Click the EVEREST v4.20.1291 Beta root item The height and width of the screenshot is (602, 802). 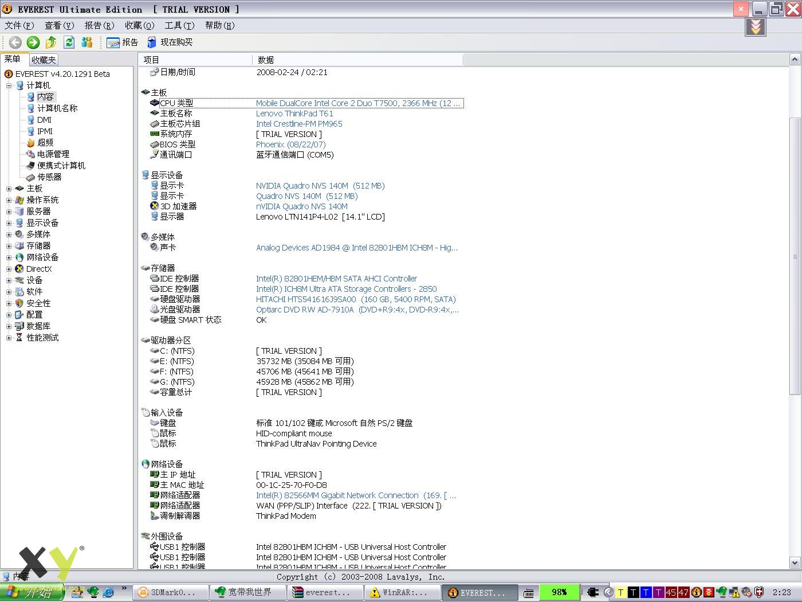62,74
